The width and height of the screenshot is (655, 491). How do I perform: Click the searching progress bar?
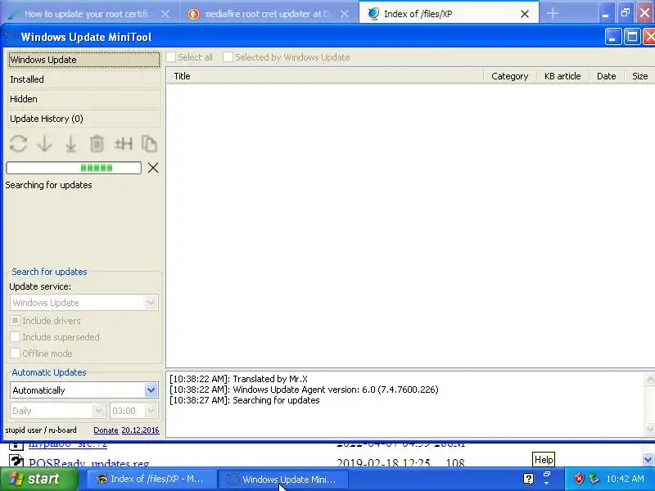[x=74, y=168]
